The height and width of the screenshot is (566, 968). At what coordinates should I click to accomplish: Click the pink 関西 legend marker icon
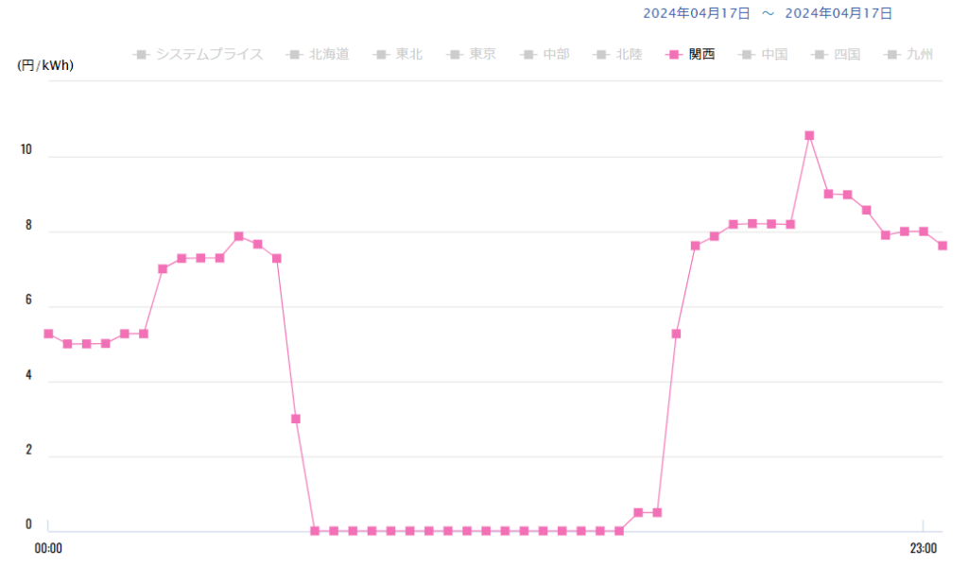click(673, 55)
